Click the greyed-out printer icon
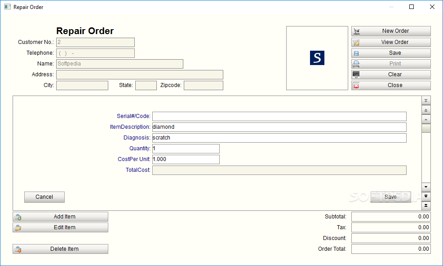This screenshot has height=266, width=443. (356, 64)
